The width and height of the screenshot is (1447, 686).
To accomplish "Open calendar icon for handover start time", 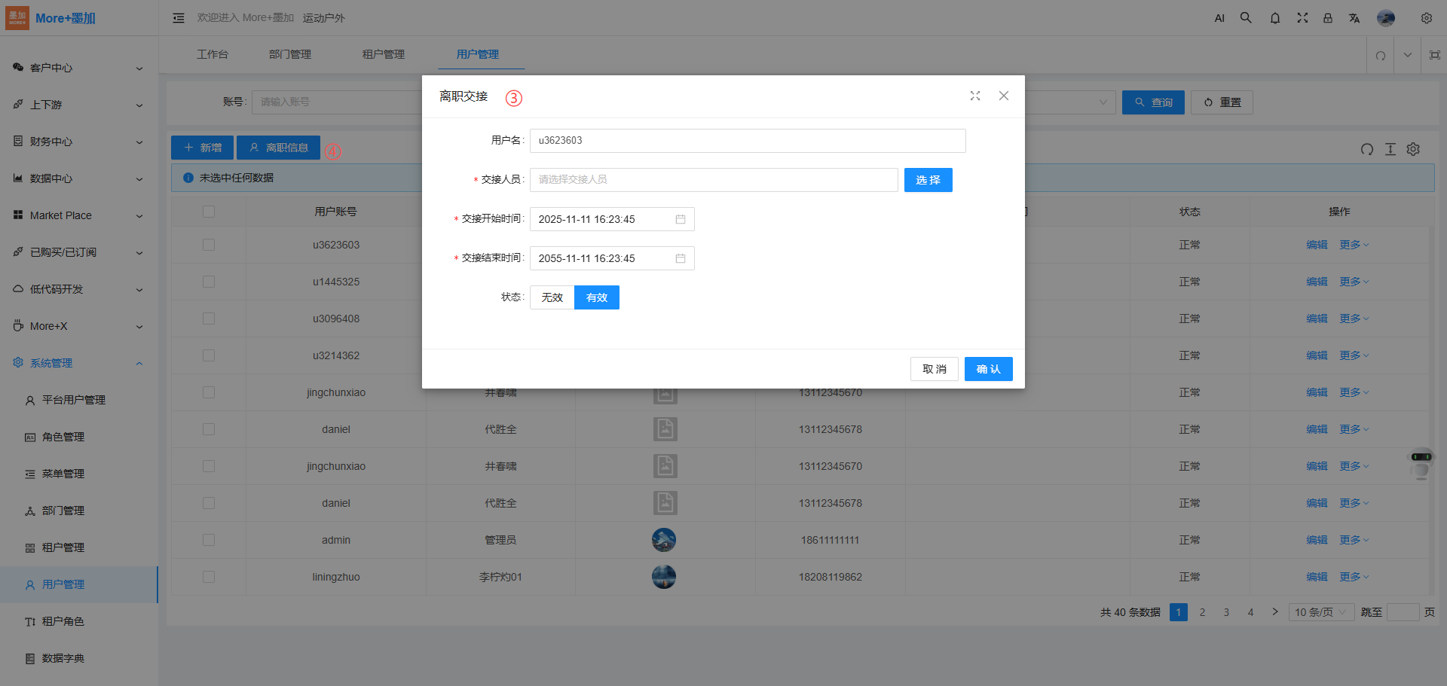I will click(680, 219).
